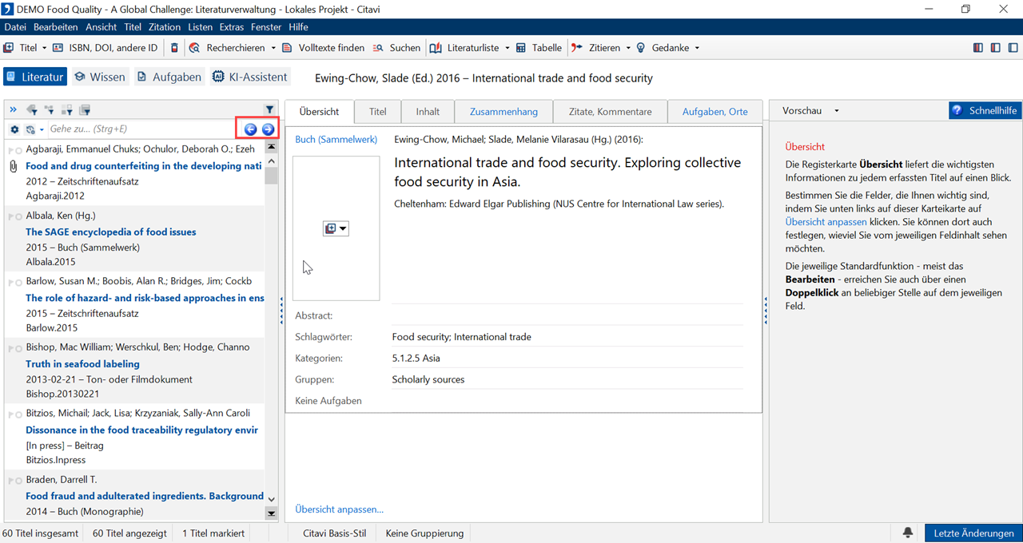Expand the Zitieren dropdown arrow
This screenshot has height=543, width=1023.
(x=628, y=48)
